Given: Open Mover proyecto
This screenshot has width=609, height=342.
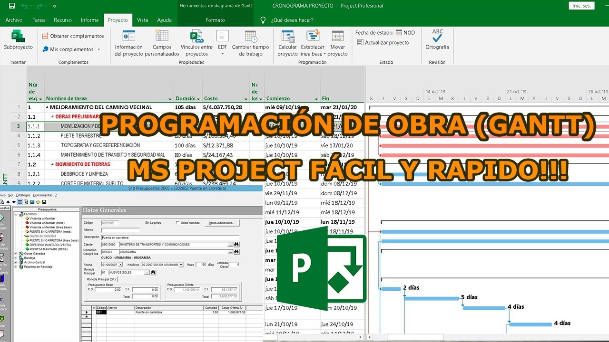Looking at the screenshot, I should (x=337, y=43).
